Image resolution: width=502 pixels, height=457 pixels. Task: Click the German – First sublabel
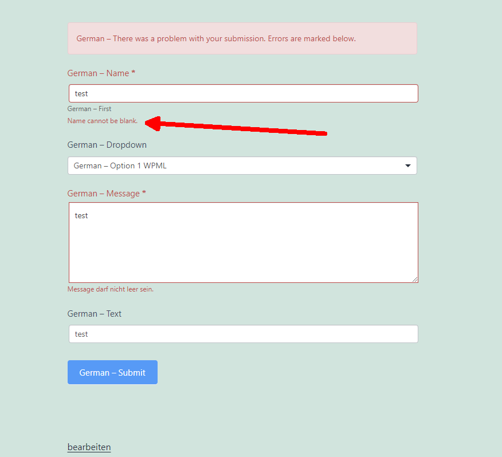[x=89, y=109]
